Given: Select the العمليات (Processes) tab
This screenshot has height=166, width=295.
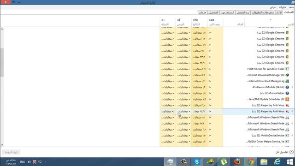Looking at the screenshot, I should tap(289, 12).
